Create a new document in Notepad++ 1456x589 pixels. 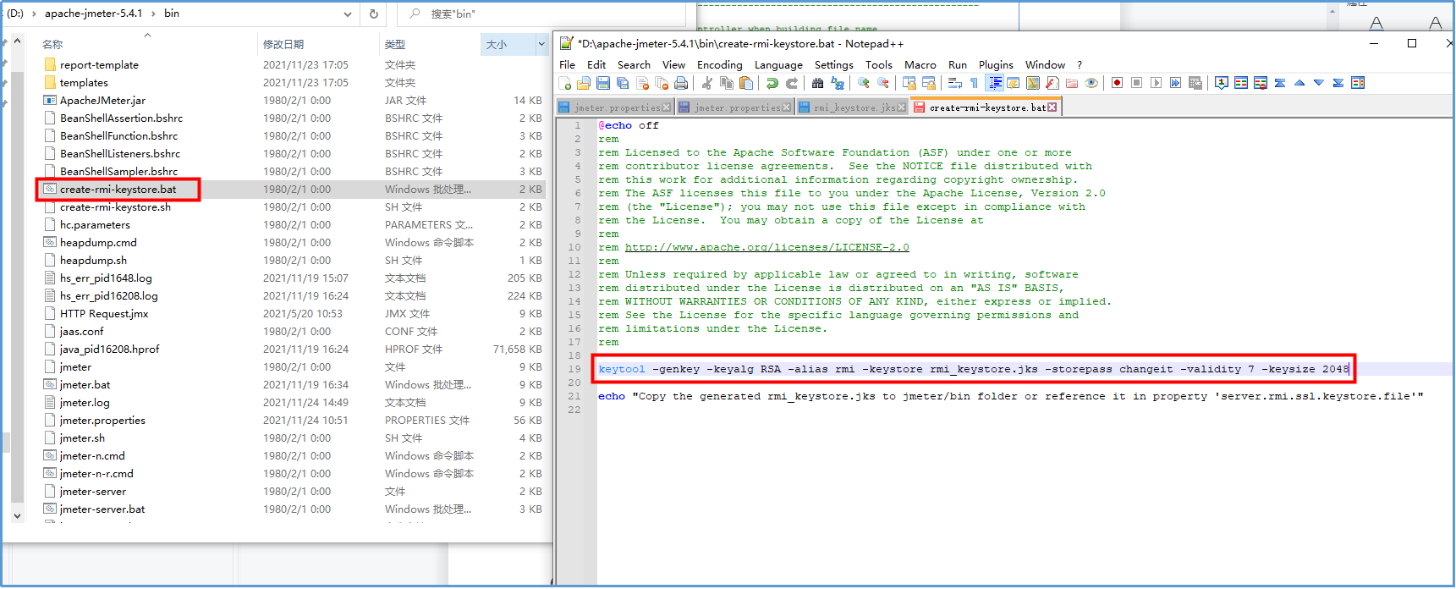(565, 83)
